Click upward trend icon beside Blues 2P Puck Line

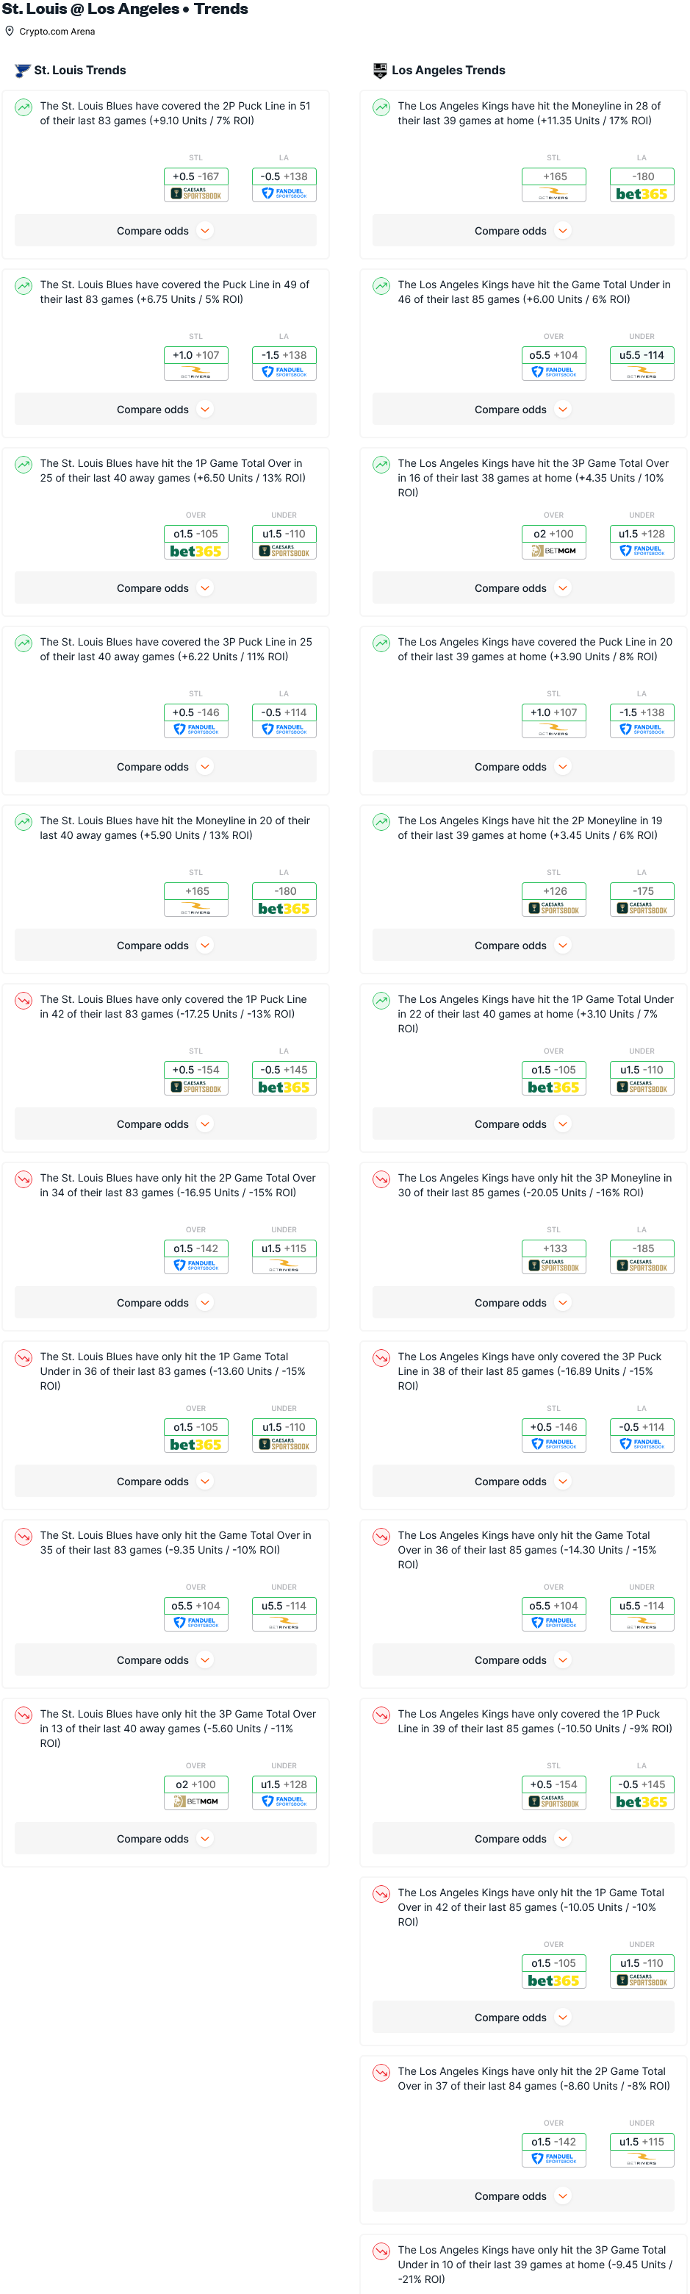pyautogui.click(x=24, y=108)
